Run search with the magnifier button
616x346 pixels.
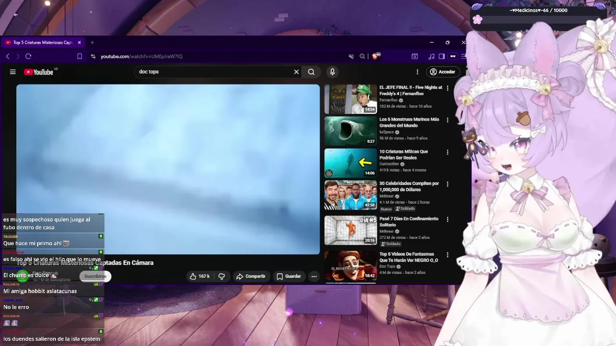click(x=311, y=72)
